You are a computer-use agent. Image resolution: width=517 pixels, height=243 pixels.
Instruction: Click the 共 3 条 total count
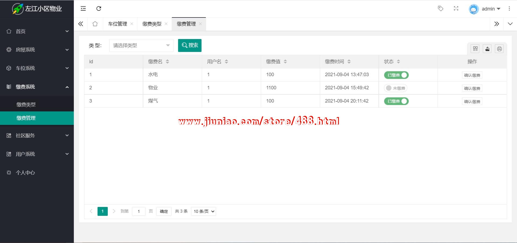pyautogui.click(x=181, y=211)
